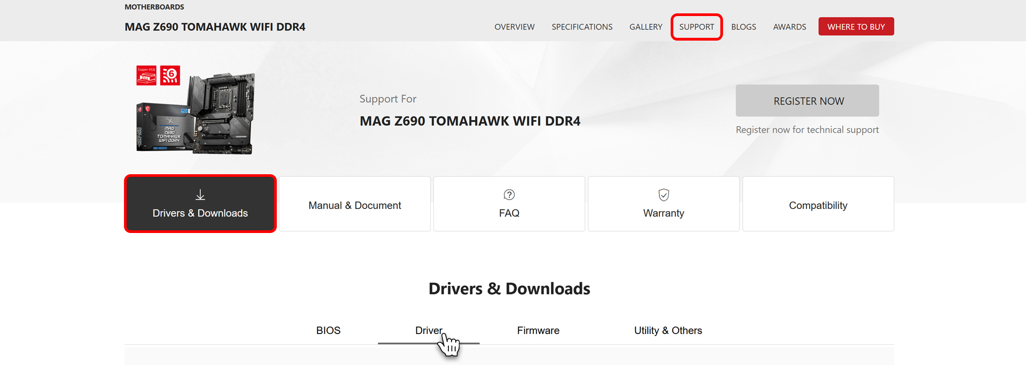Screen dimensions: 1026x365
Task: Open the Manual & Document section
Action: tap(355, 205)
